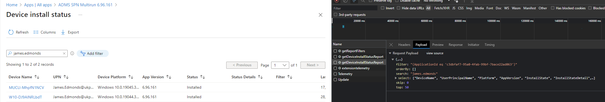Check the Telemetry request checkbox
Image resolution: width=605 pixels, height=102 pixels.
[335, 74]
